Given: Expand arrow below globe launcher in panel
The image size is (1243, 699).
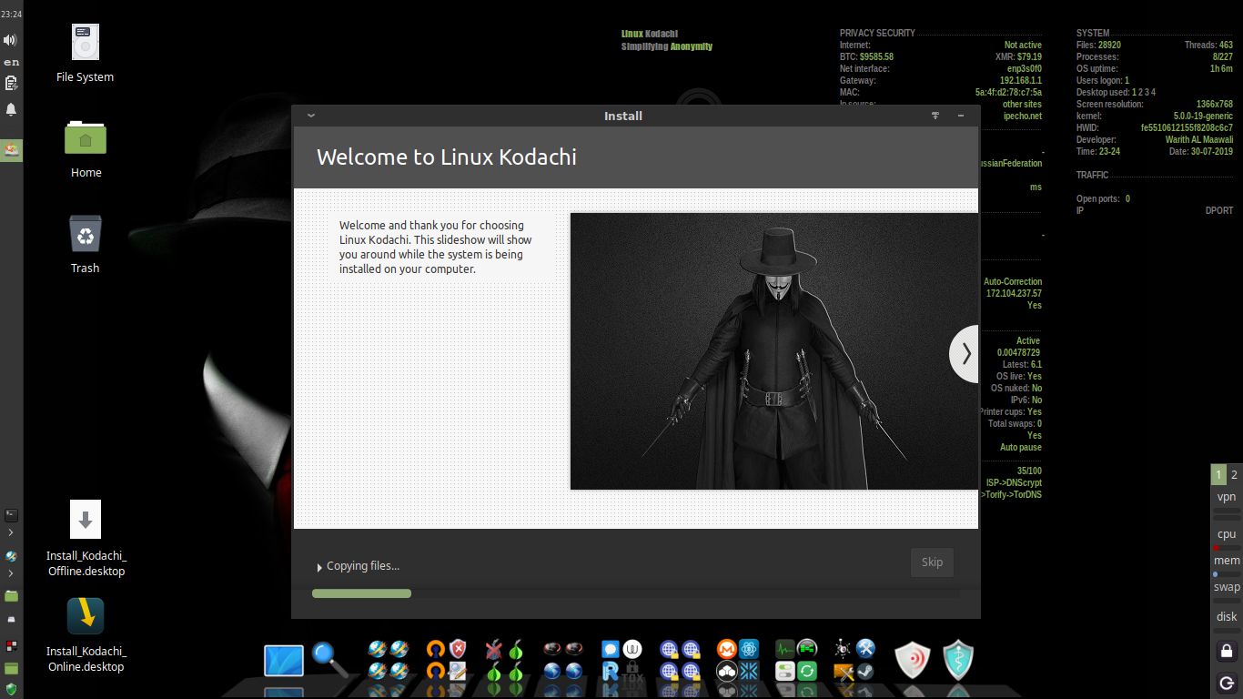Looking at the screenshot, I should pyautogui.click(x=11, y=573).
